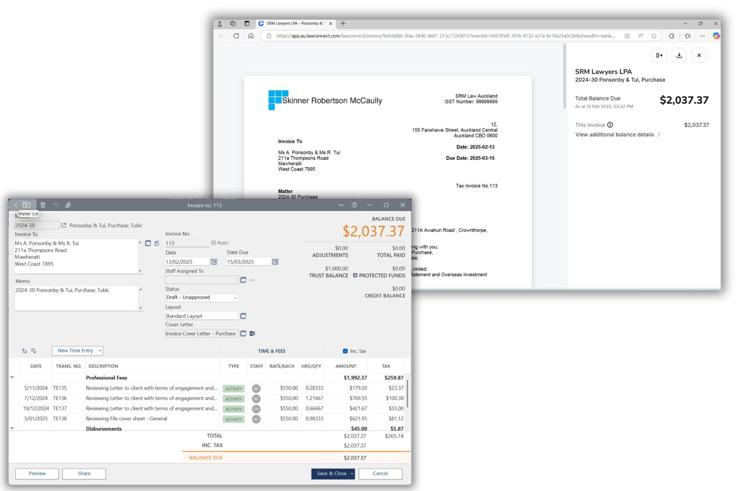The width and height of the screenshot is (737, 491).
Task: Click the trash delete icon in invoice toolbar
Action: [43, 205]
